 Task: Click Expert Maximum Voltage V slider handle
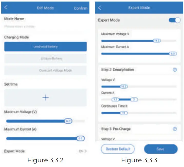pos(157,41)
